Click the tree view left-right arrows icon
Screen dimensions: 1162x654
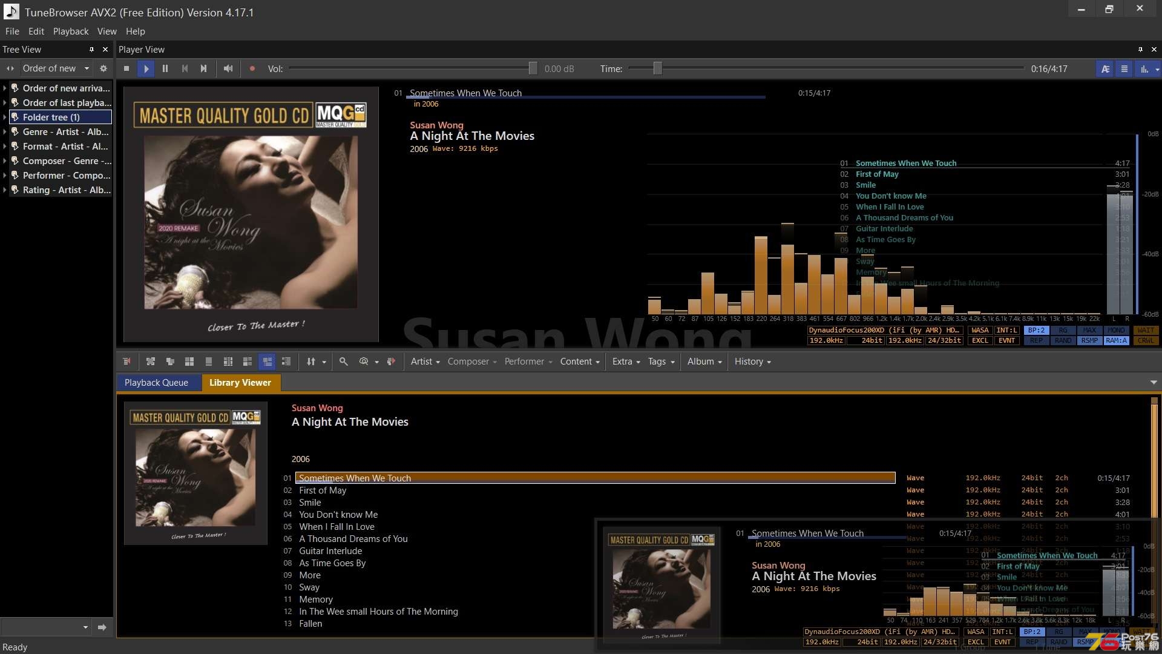point(10,68)
